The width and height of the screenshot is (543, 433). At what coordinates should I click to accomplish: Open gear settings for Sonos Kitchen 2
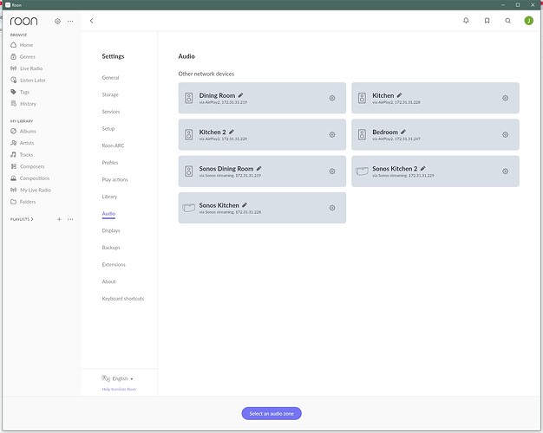[506, 171]
